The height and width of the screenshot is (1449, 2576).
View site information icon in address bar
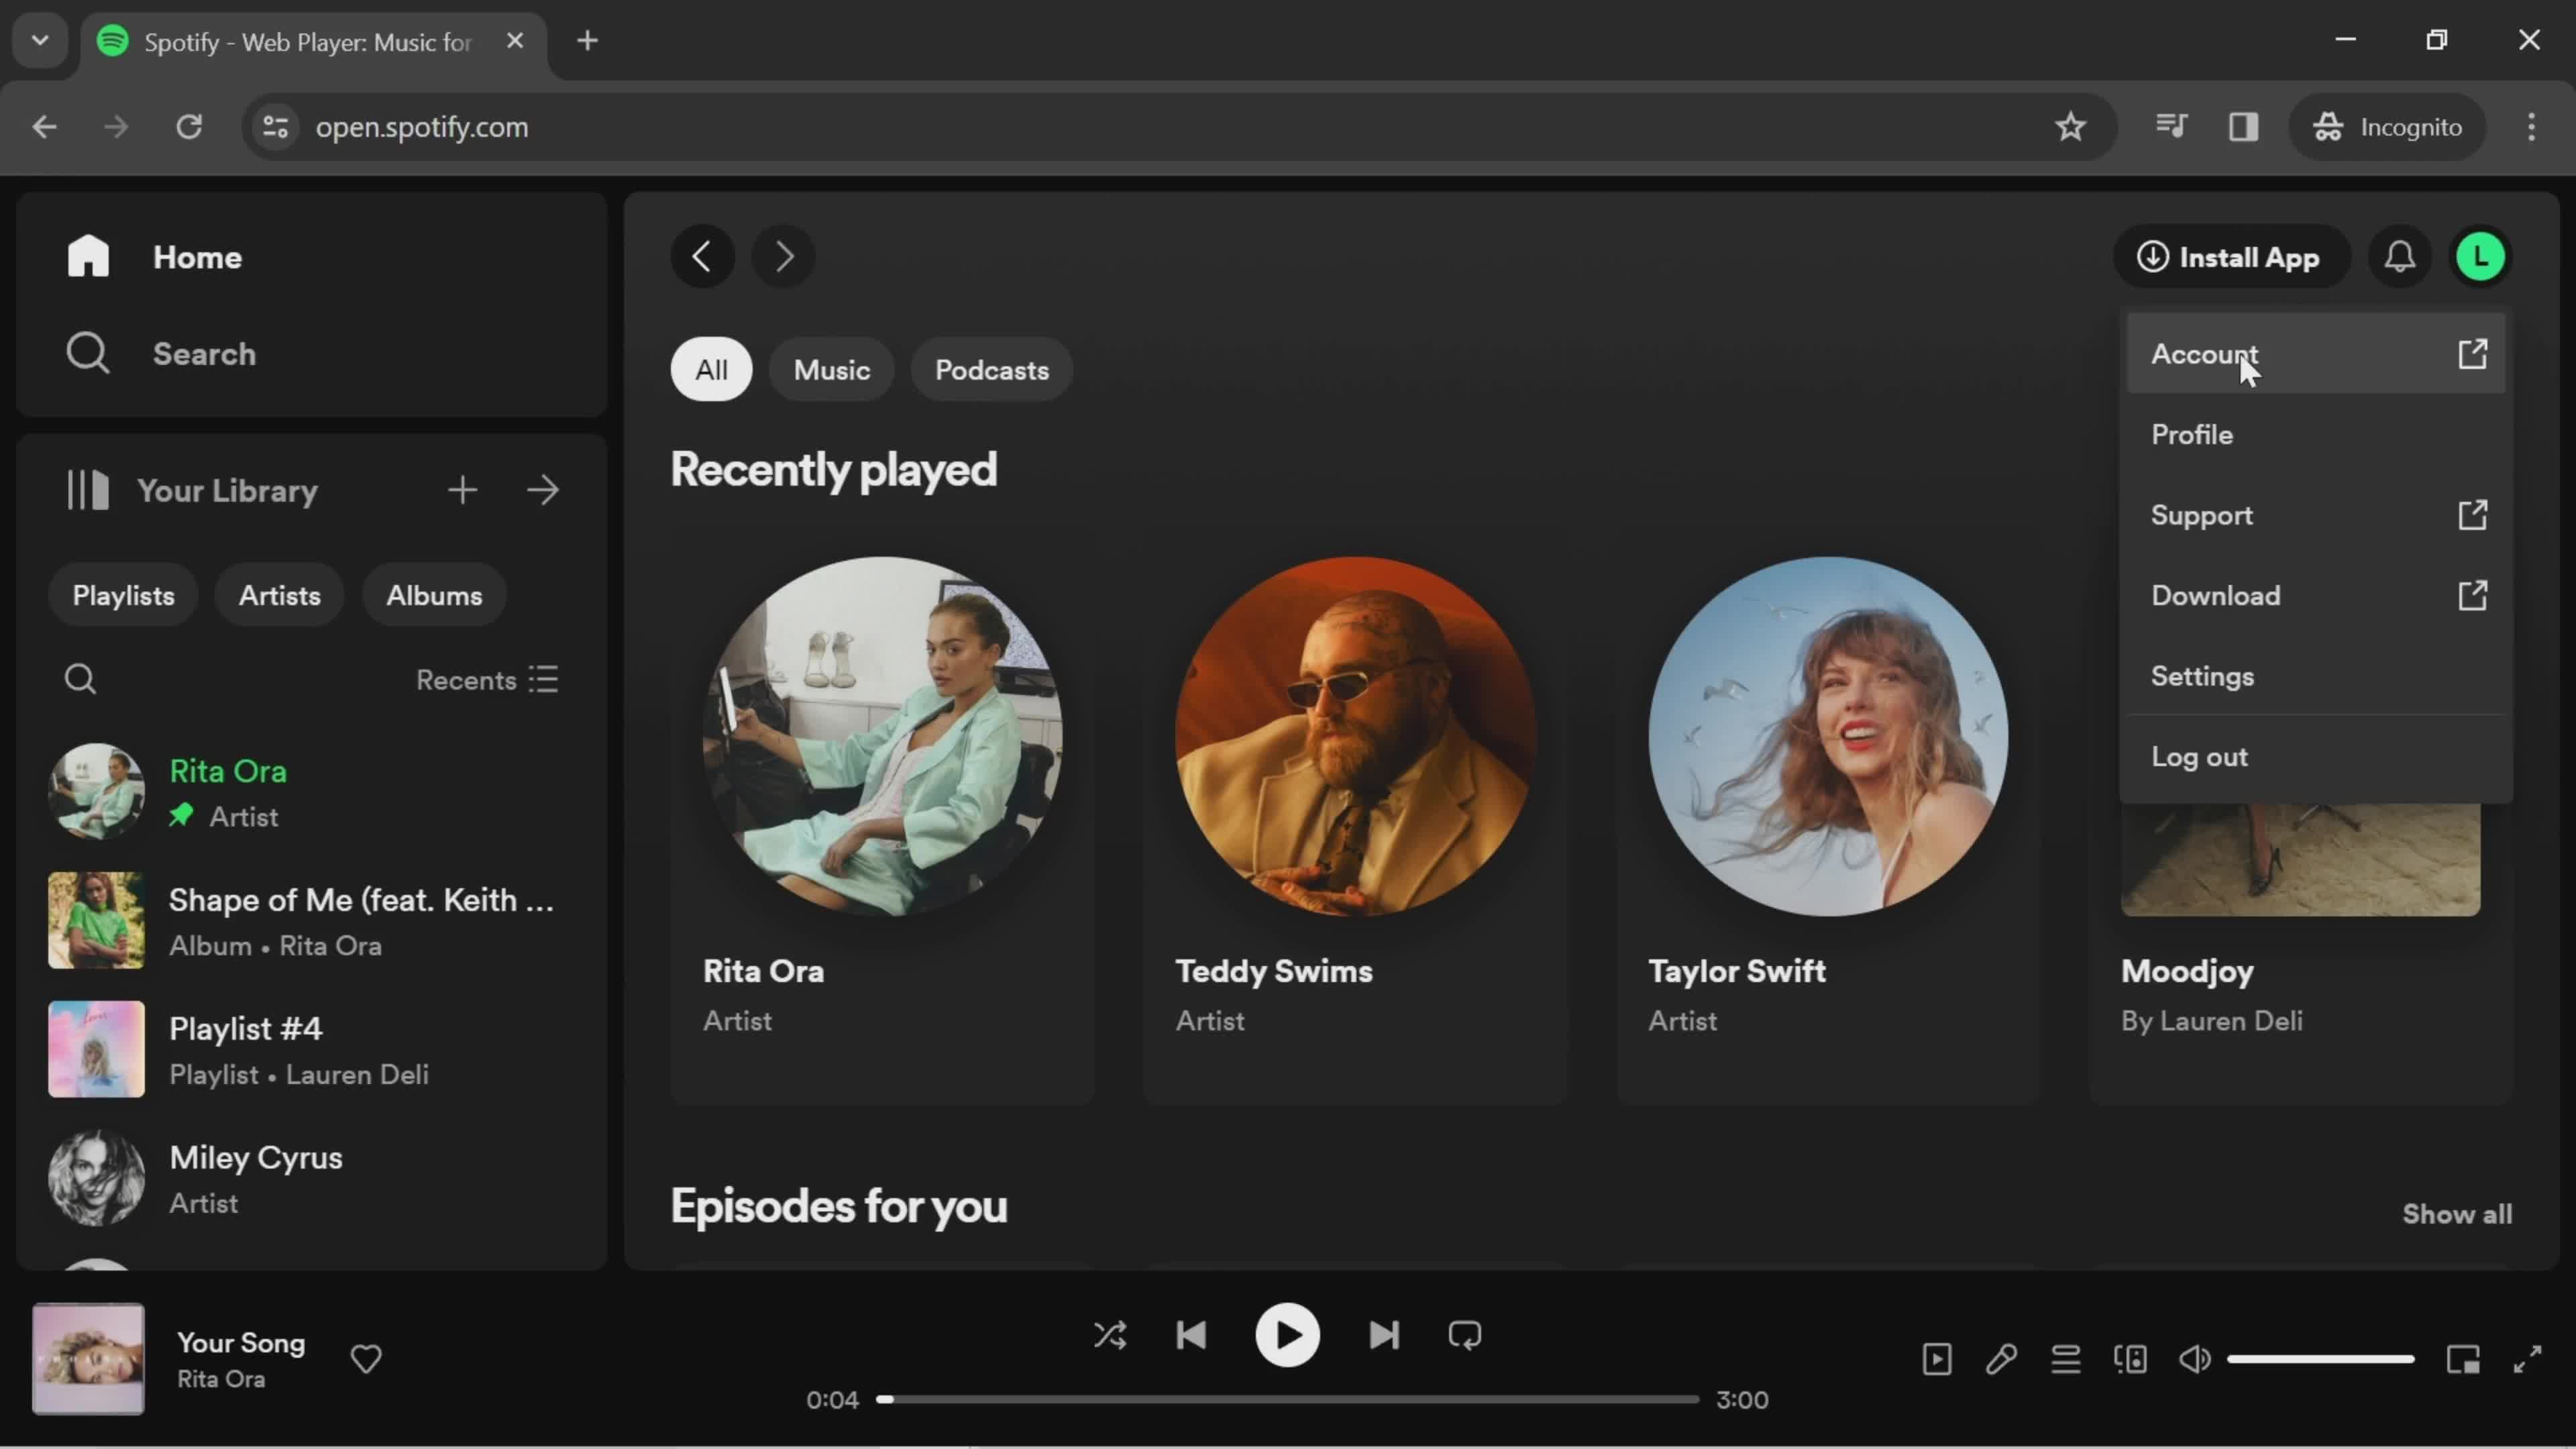(276, 127)
